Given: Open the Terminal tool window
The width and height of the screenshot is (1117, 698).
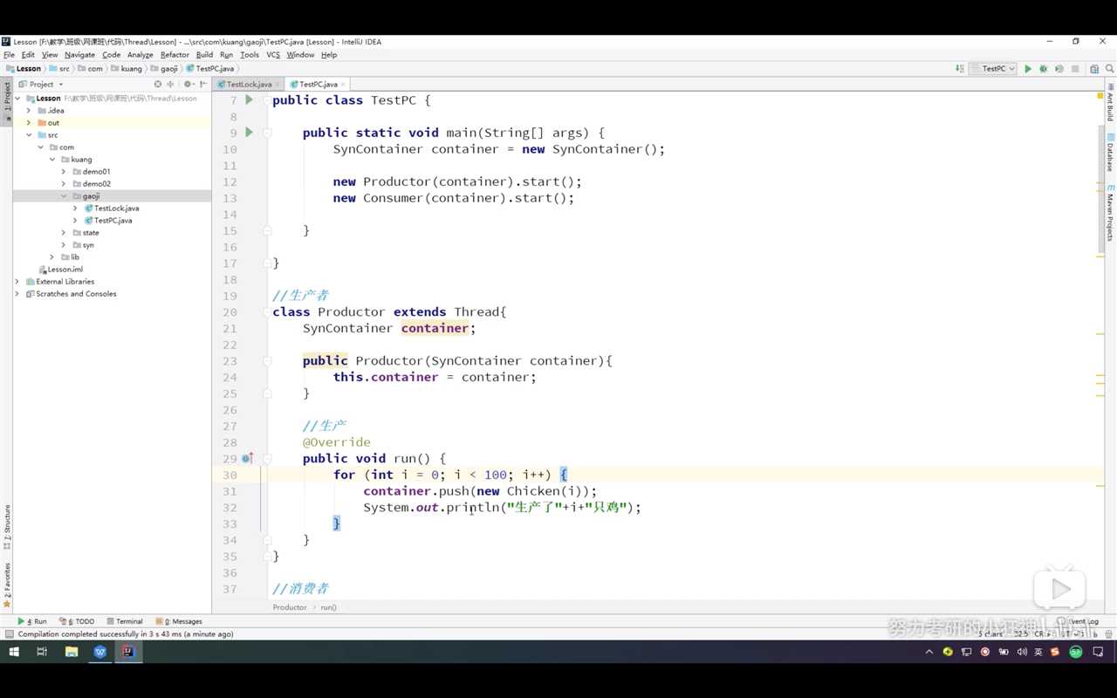Looking at the screenshot, I should 124,621.
